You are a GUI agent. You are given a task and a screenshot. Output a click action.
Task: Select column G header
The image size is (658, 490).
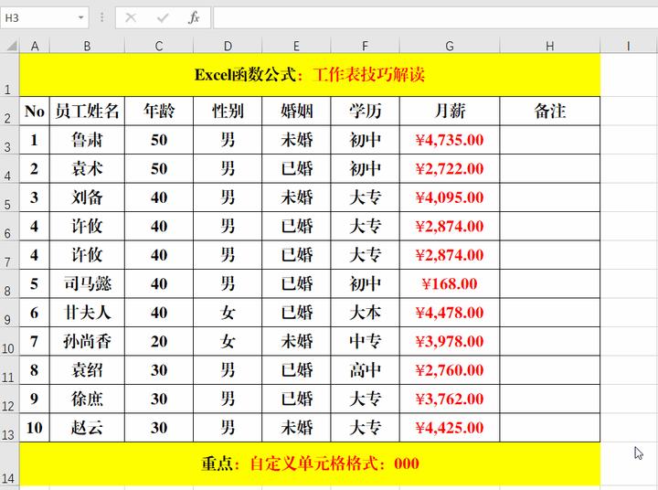(x=450, y=46)
